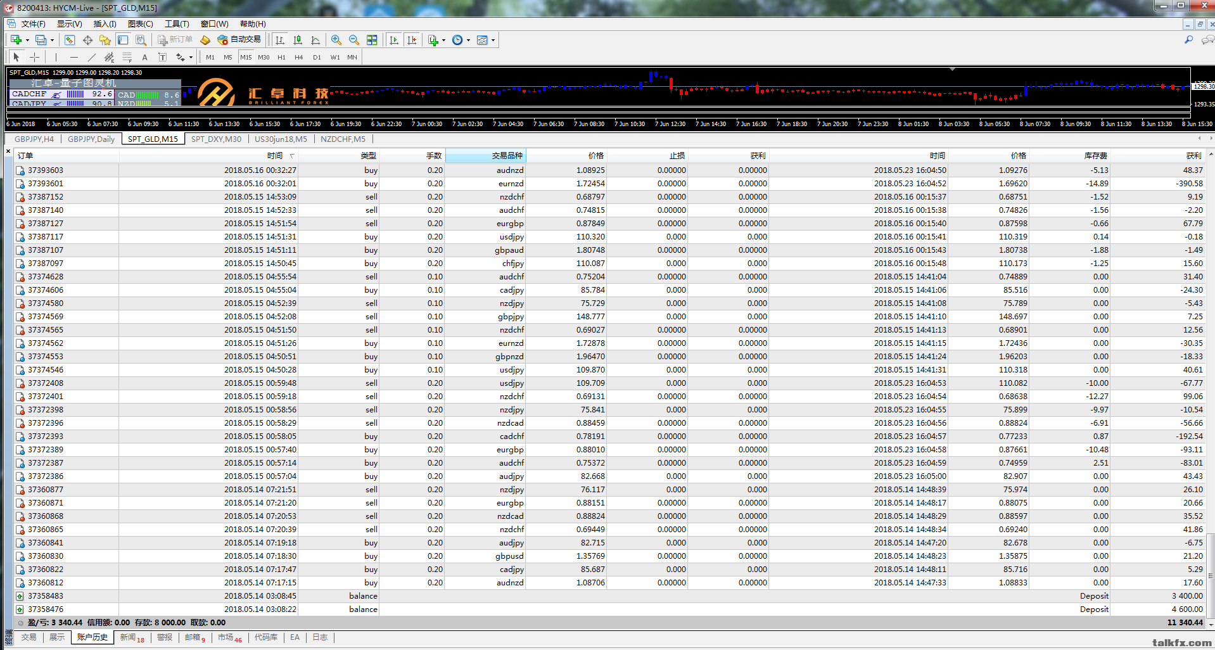Screen dimensions: 1215x650
Task: Switch timeframe to D1
Action: tap(317, 57)
